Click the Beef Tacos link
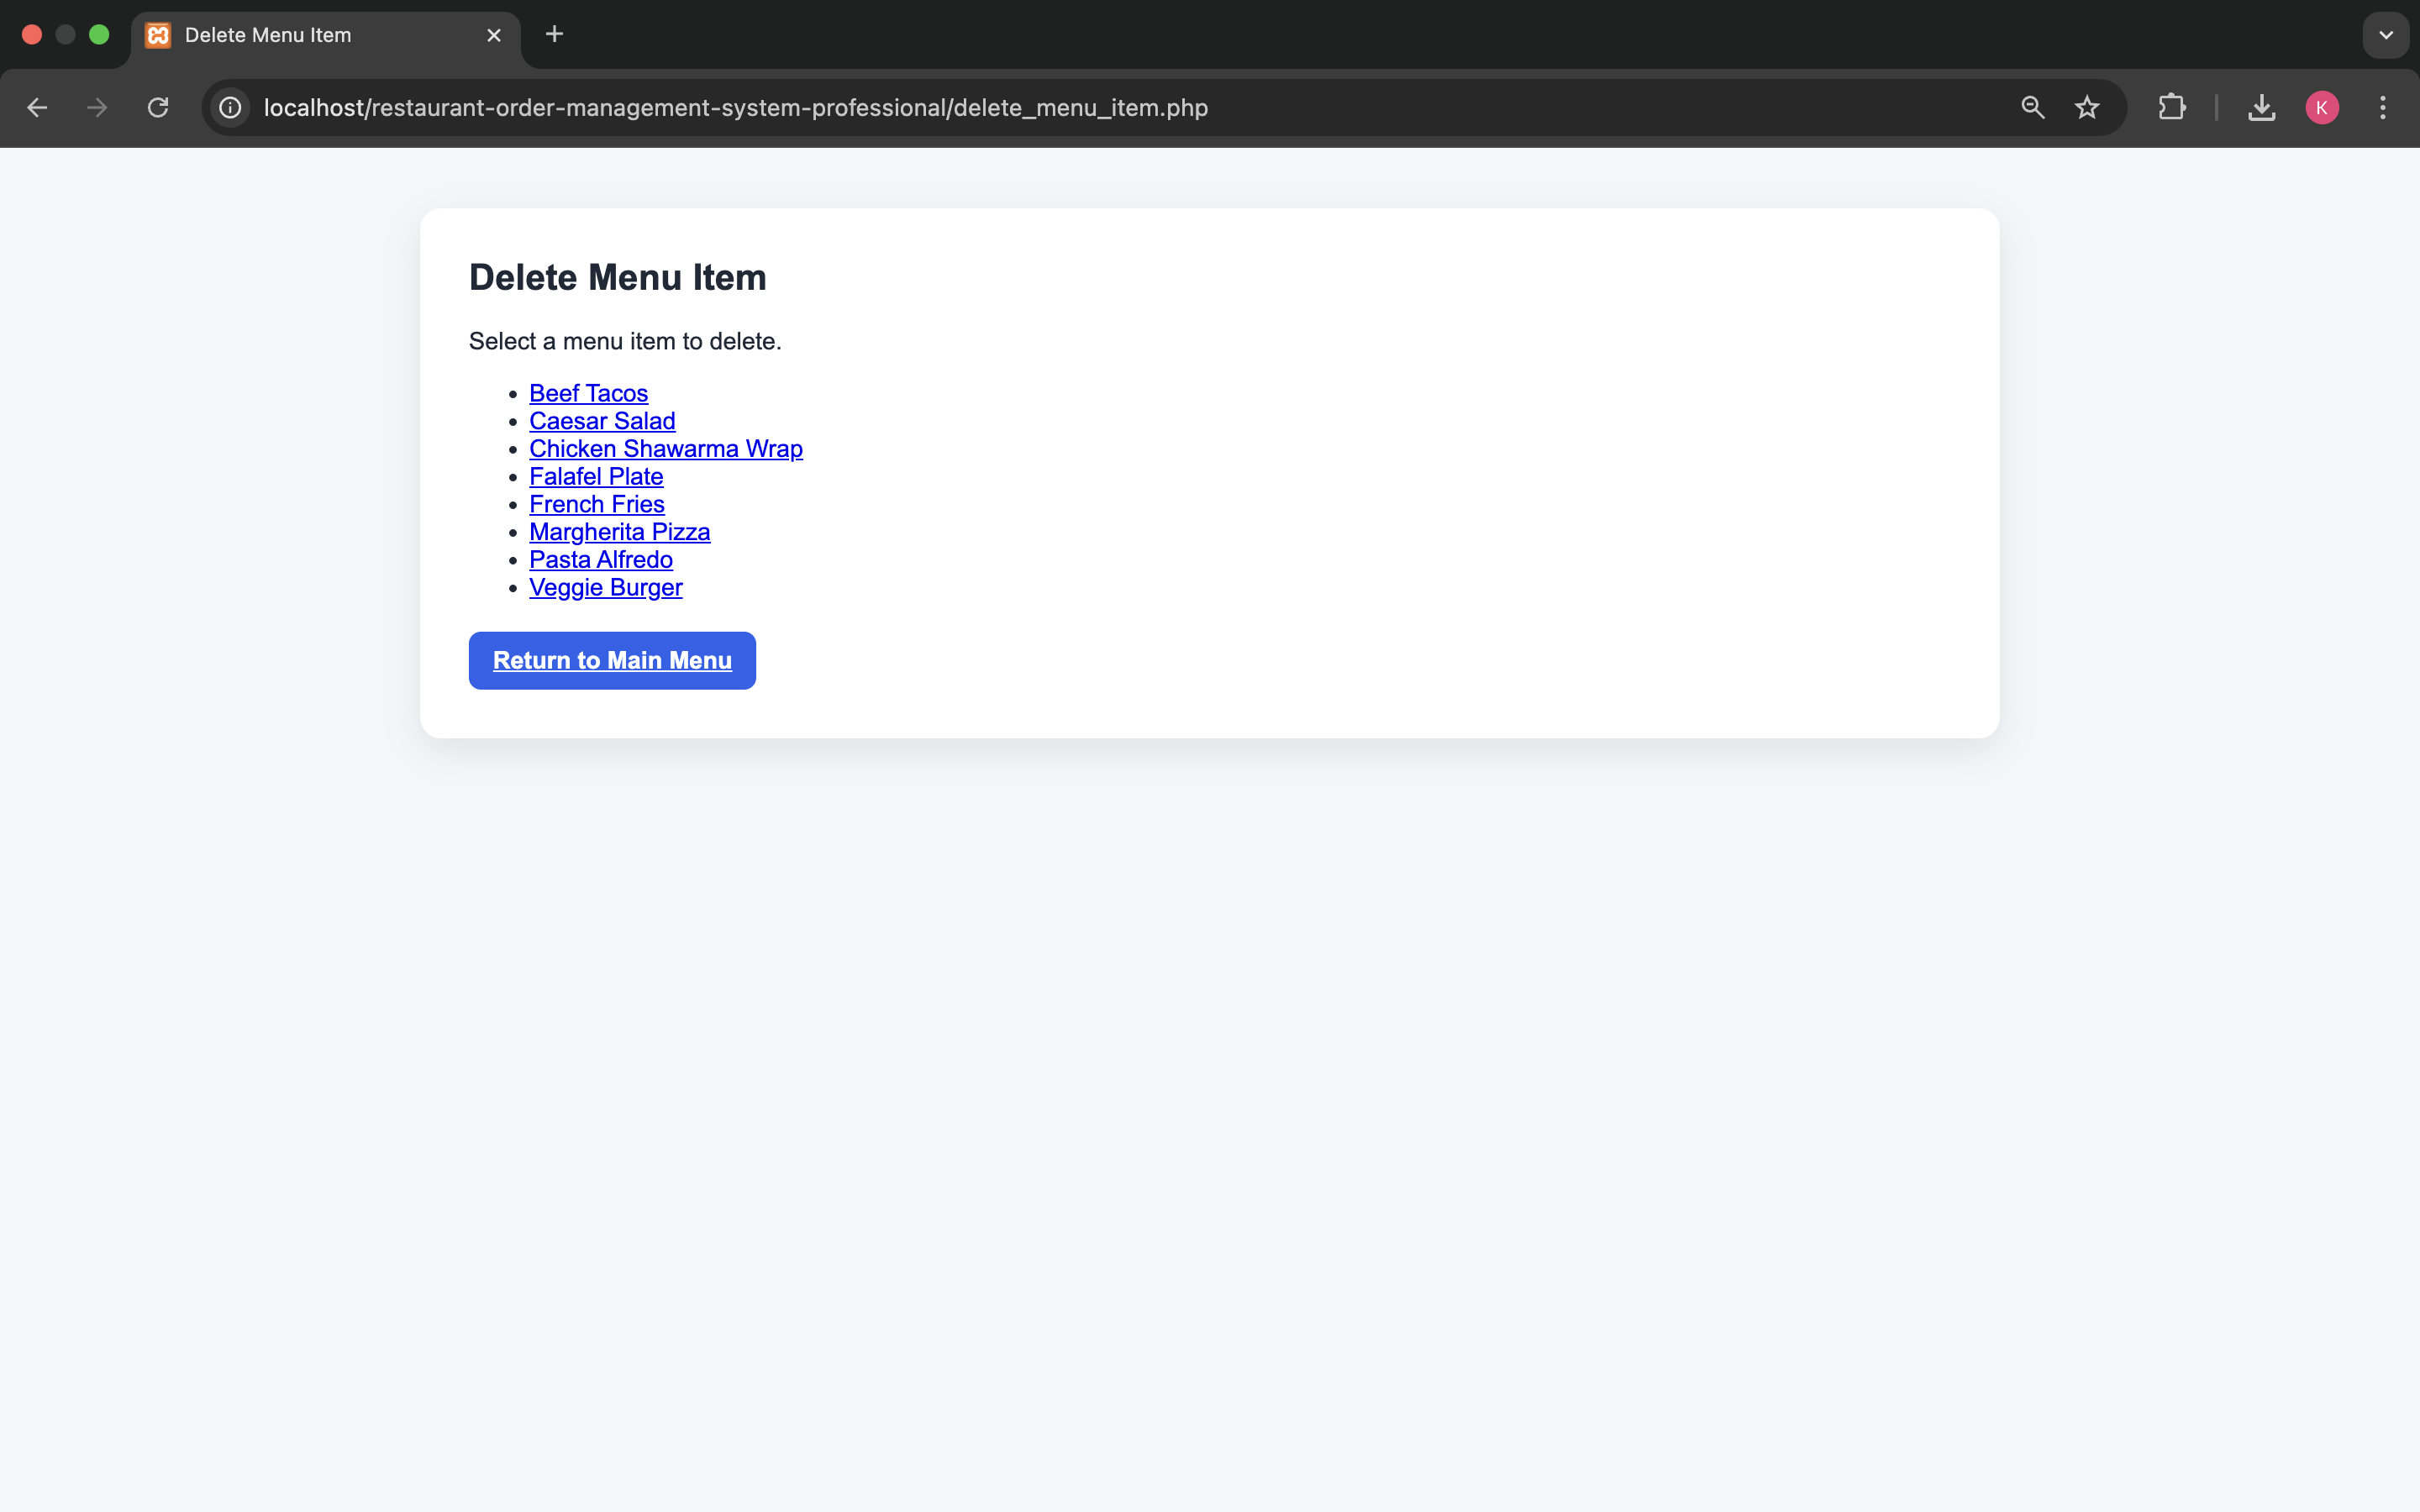Screen dimensions: 2420x1512 tap(588, 393)
